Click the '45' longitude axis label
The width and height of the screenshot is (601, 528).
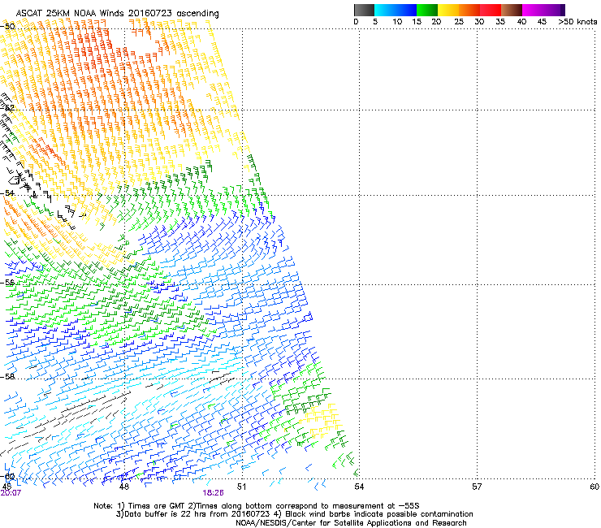pos(6,487)
